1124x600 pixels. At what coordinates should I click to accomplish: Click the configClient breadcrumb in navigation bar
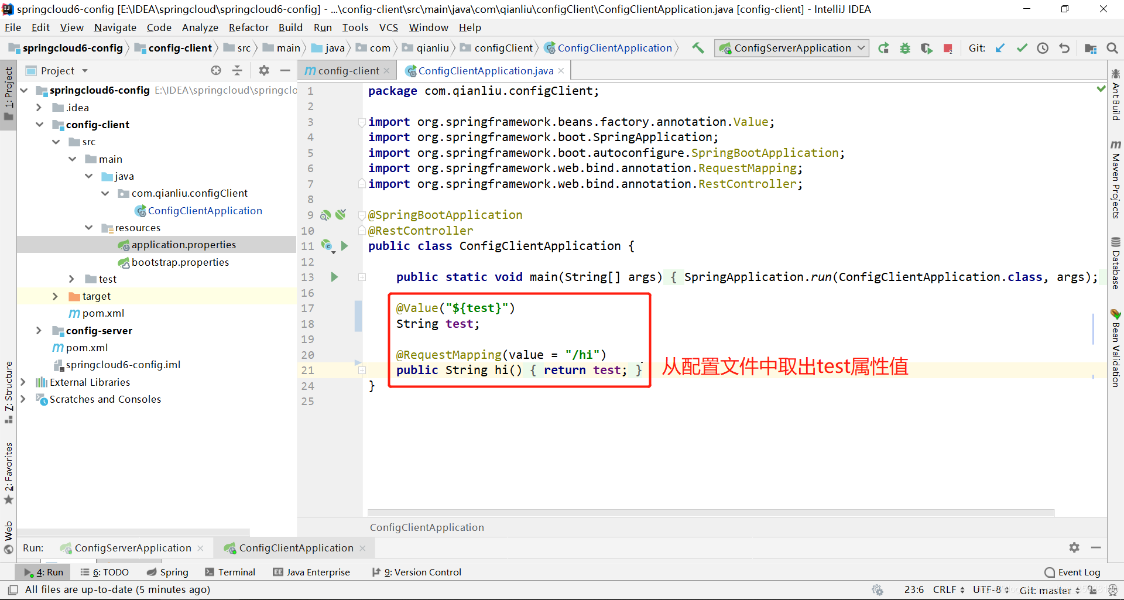pyautogui.click(x=503, y=48)
